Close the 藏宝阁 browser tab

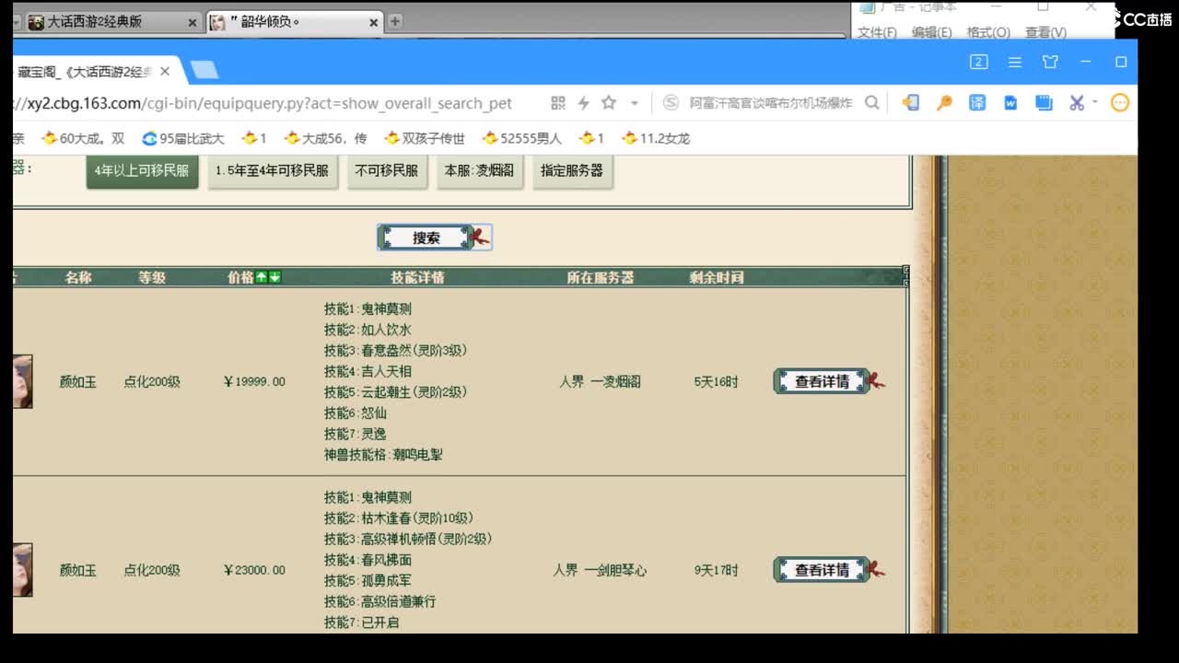(165, 71)
